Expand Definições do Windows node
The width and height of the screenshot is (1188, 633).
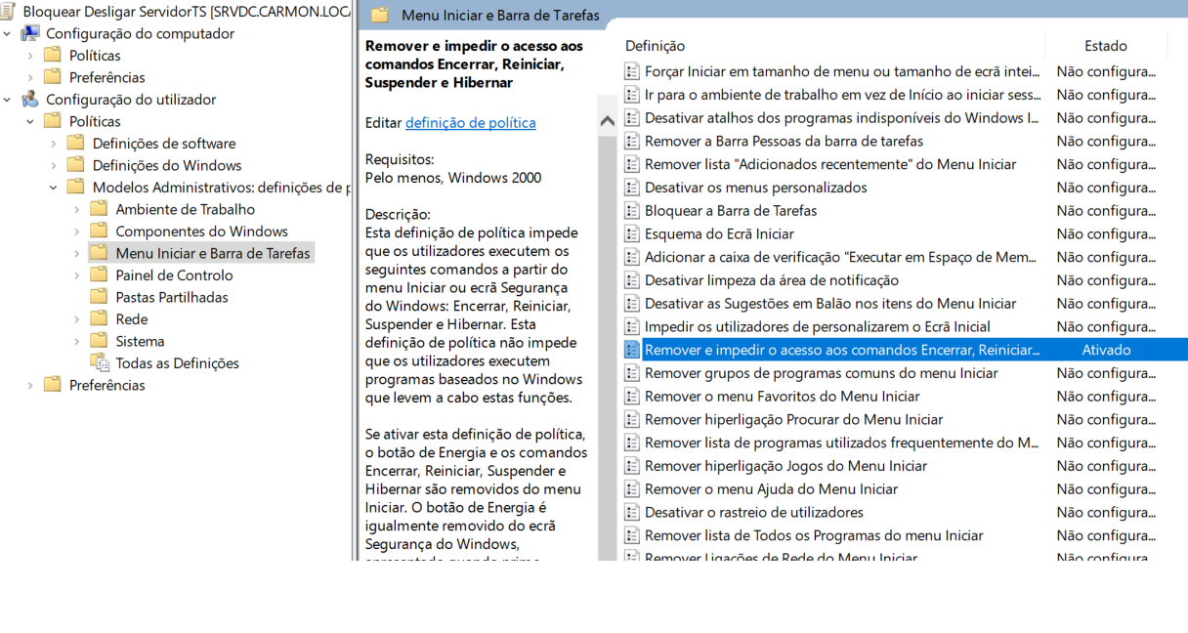54,166
